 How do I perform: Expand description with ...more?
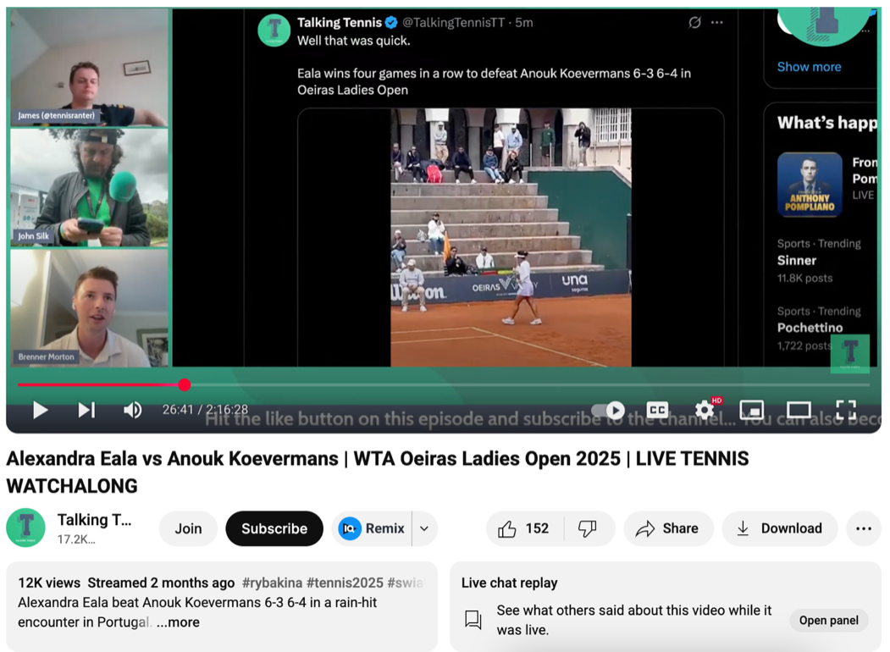(x=178, y=622)
